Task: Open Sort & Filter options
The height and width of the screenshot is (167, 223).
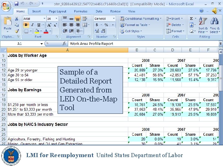Action: click(x=203, y=25)
